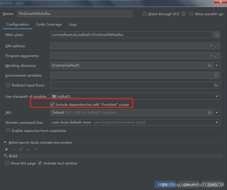The width and height of the screenshot is (227, 190).
Task: Enable Share through VCS
Action: click(x=144, y=14)
